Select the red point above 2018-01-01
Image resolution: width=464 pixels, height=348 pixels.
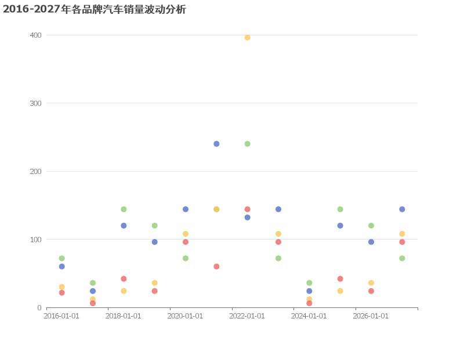click(x=124, y=279)
